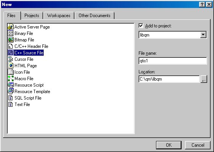Choose the HTML Page globe icon
214x152 pixels.
[11, 65]
